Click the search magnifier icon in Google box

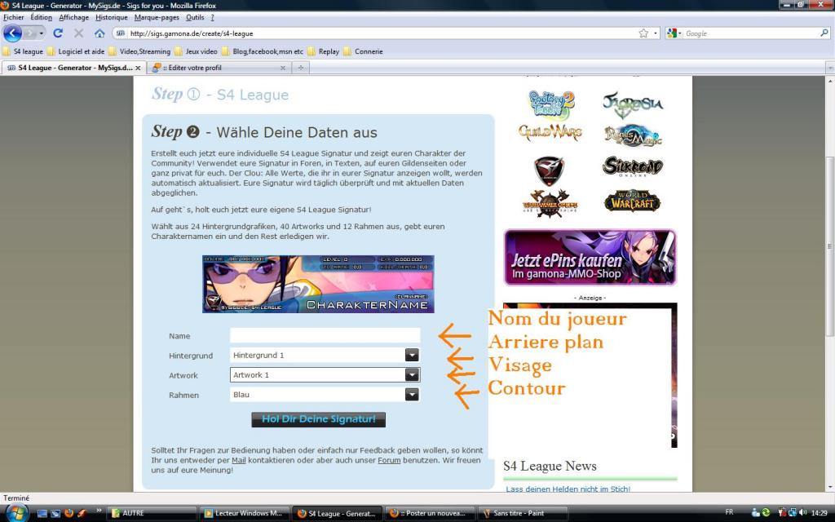coord(824,33)
